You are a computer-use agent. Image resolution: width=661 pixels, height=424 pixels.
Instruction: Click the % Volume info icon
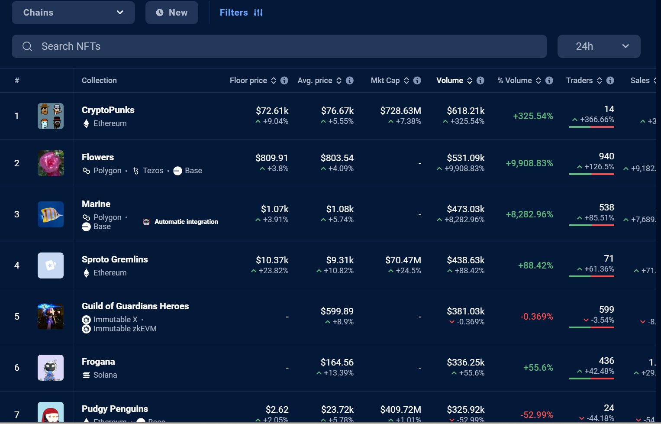549,81
